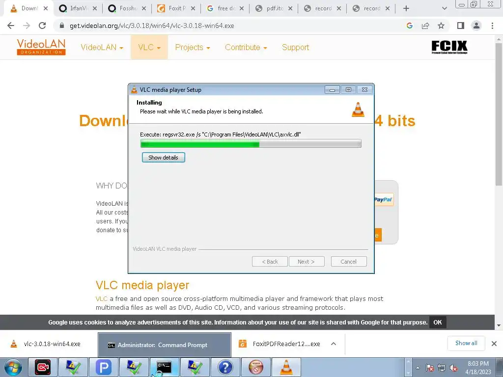Click the Action Center flag icon
Screen dimensions: 503x377
(430, 368)
